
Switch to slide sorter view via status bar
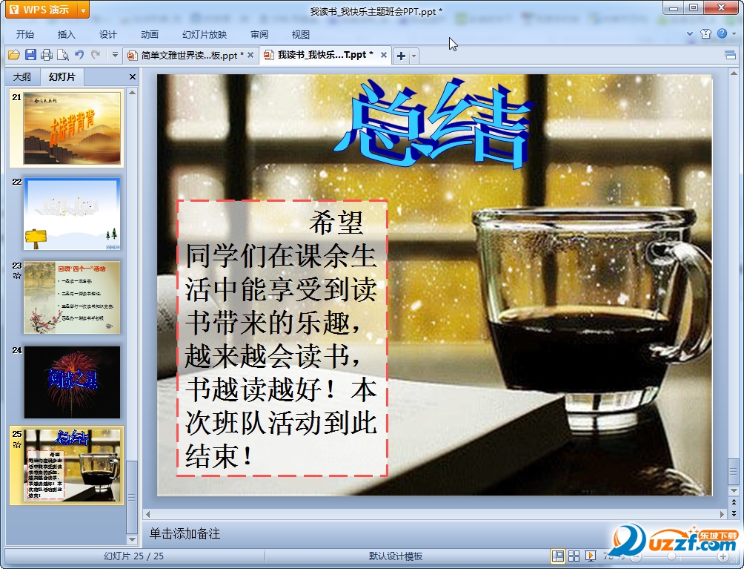(574, 555)
